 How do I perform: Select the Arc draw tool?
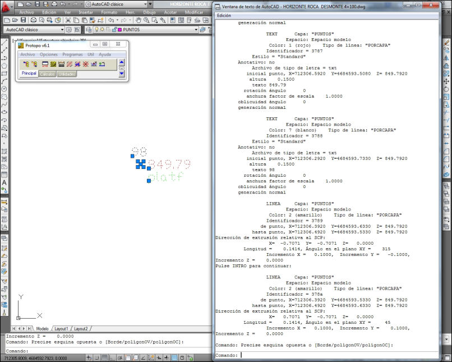click(x=4, y=81)
